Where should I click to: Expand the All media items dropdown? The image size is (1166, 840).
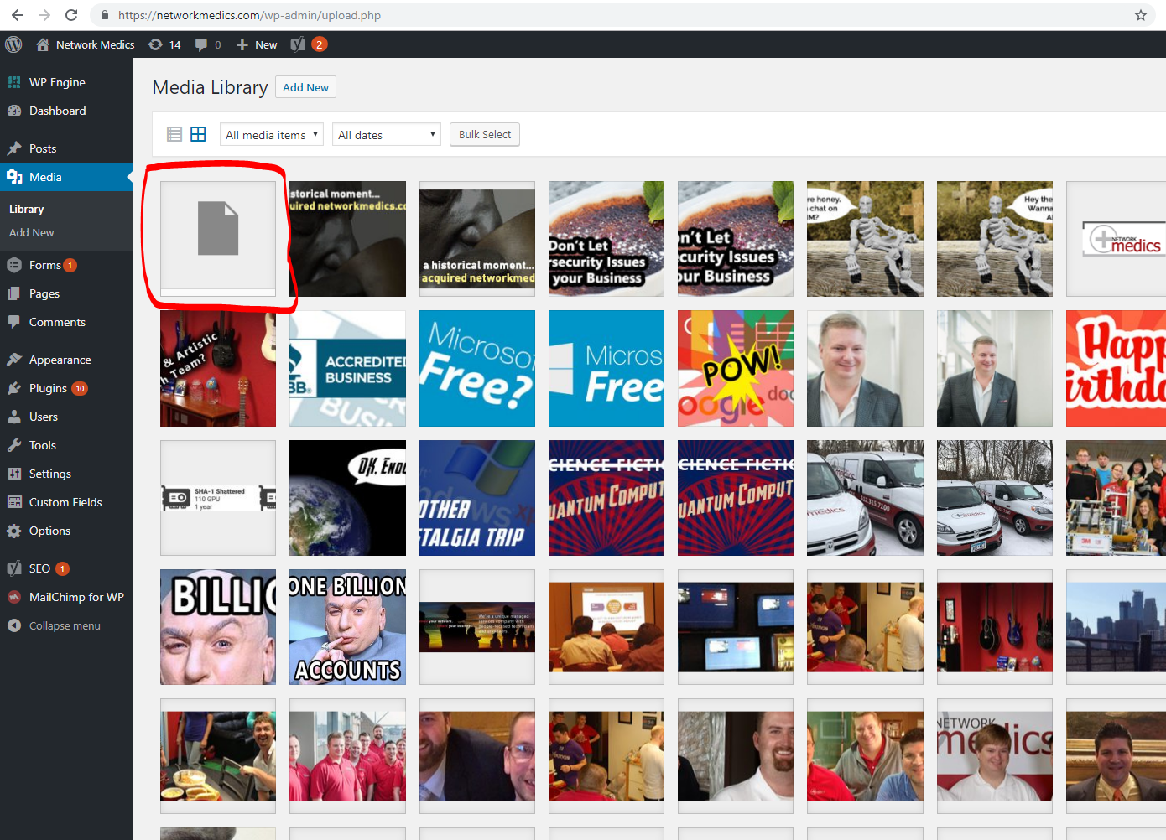(272, 135)
